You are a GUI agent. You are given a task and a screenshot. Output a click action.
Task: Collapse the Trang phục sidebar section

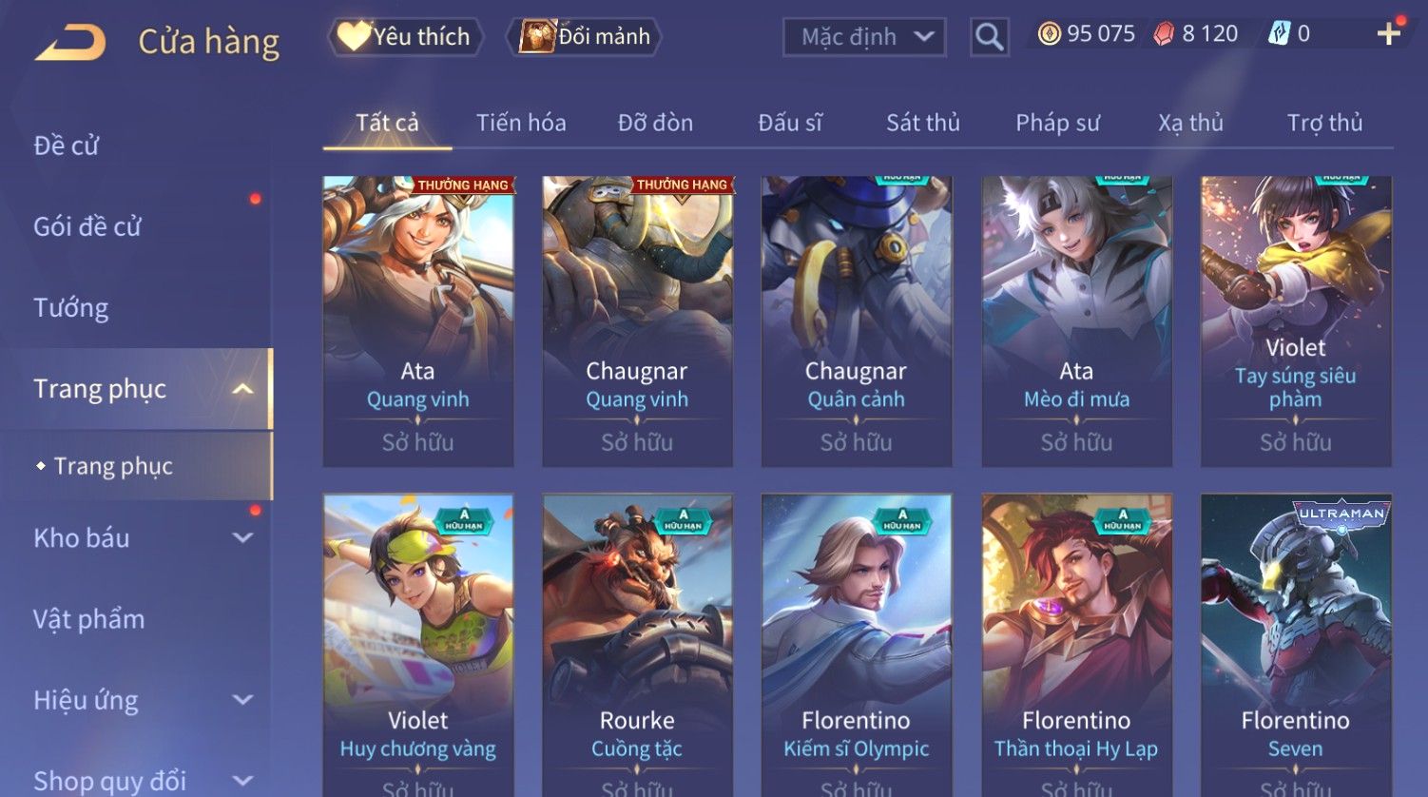tap(243, 389)
